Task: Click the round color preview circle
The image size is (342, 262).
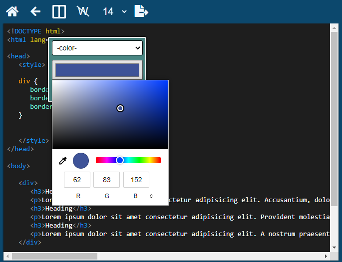Action: coord(81,161)
